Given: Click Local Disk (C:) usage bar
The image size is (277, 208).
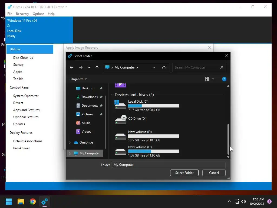Looking at the screenshot, I should [x=153, y=106].
